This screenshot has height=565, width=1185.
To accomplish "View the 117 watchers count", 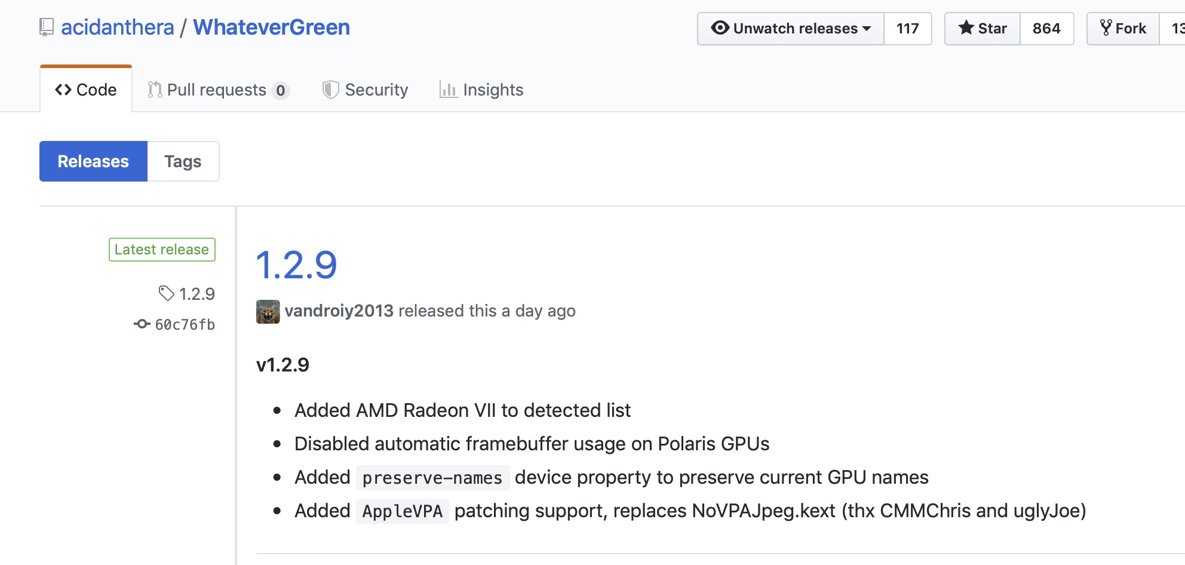I will pyautogui.click(x=907, y=28).
